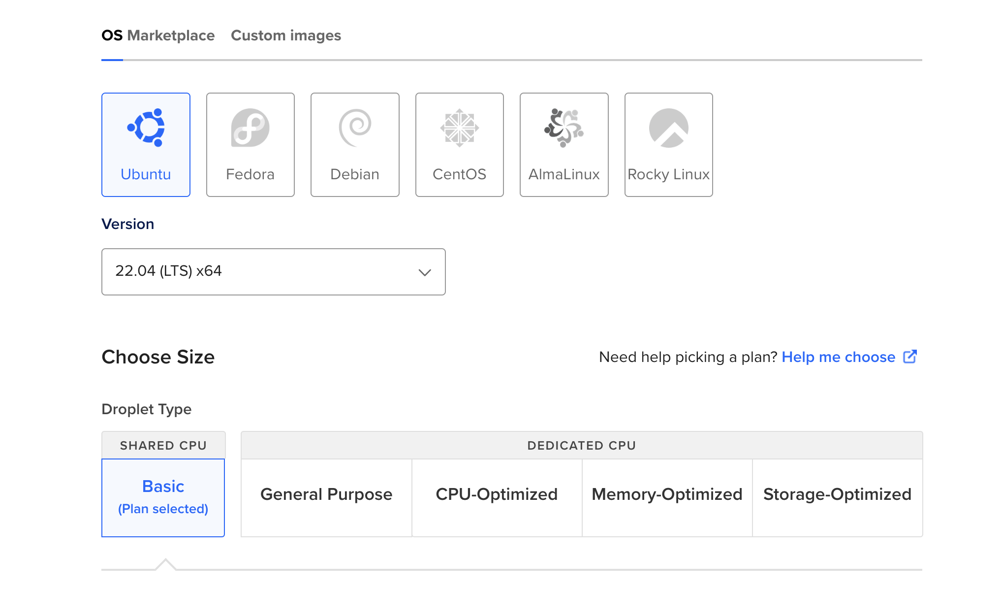This screenshot has width=1002, height=589.
Task: Click the Fedora label text
Action: pos(250,174)
